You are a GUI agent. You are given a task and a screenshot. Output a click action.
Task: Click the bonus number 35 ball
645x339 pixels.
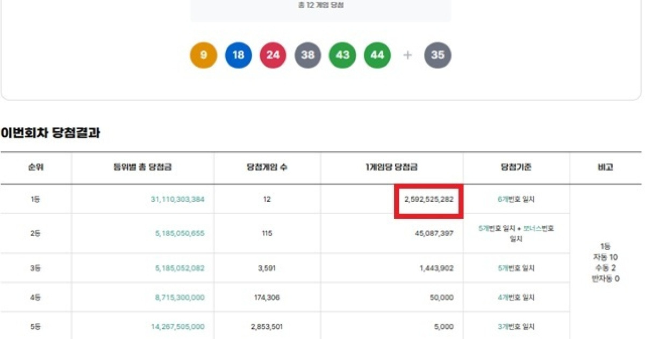point(438,55)
